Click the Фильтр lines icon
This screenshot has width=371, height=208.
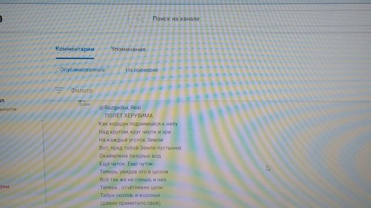point(59,90)
